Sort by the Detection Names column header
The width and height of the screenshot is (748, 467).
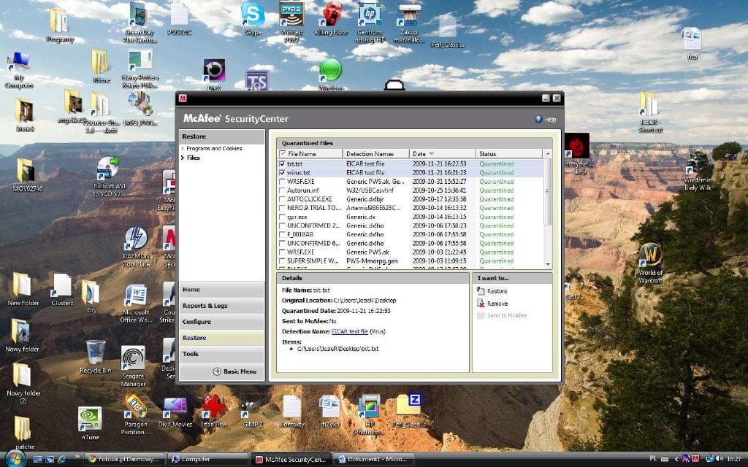coord(376,154)
